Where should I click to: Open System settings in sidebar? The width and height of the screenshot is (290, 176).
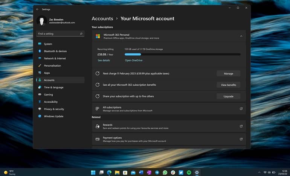tap(60, 44)
